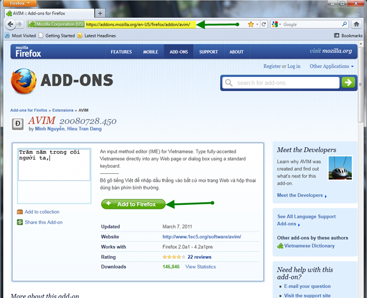The width and height of the screenshot is (367, 298).
Task: Click the Bookmarks button label
Action: (x=352, y=36)
